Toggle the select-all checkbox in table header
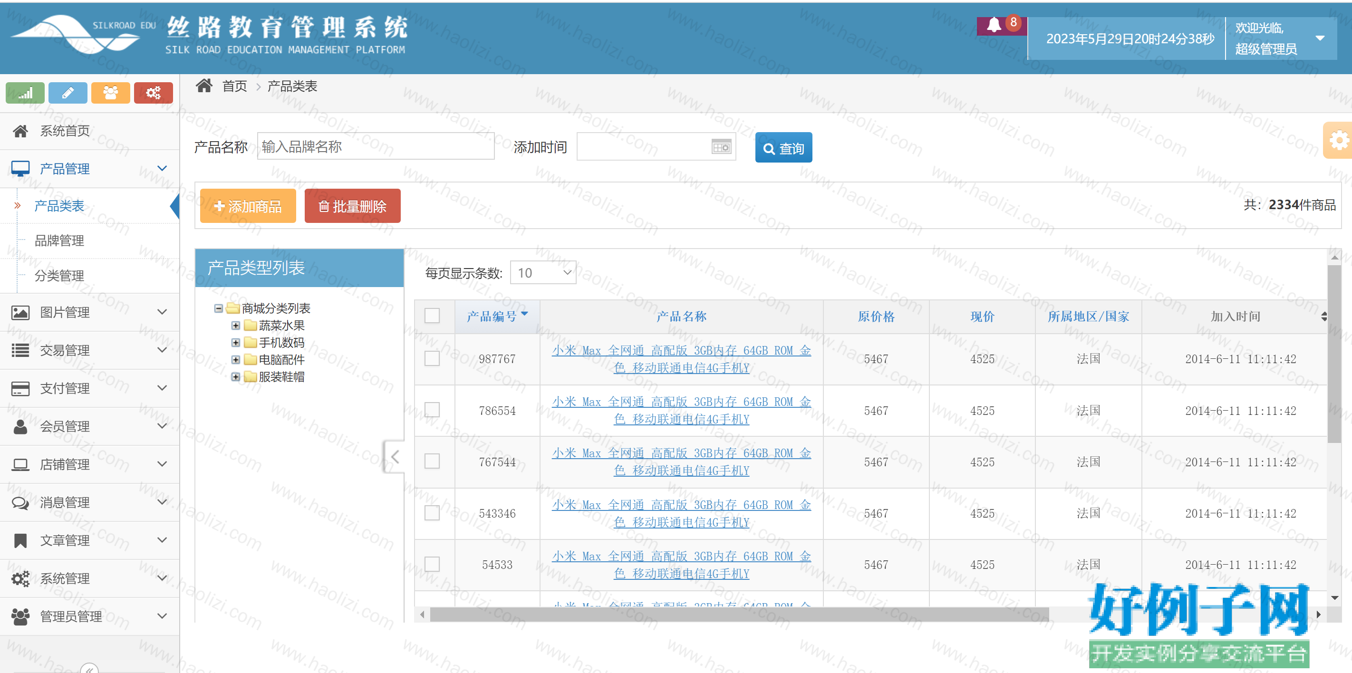This screenshot has height=673, width=1352. (x=432, y=316)
